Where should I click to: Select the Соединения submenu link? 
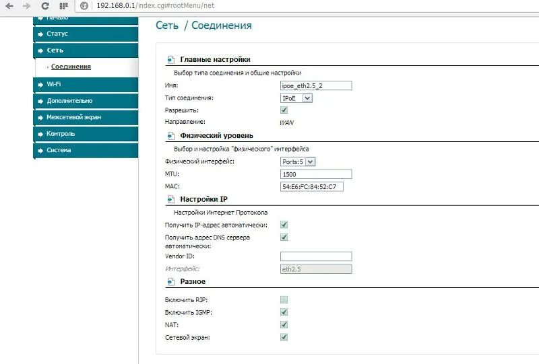click(71, 67)
